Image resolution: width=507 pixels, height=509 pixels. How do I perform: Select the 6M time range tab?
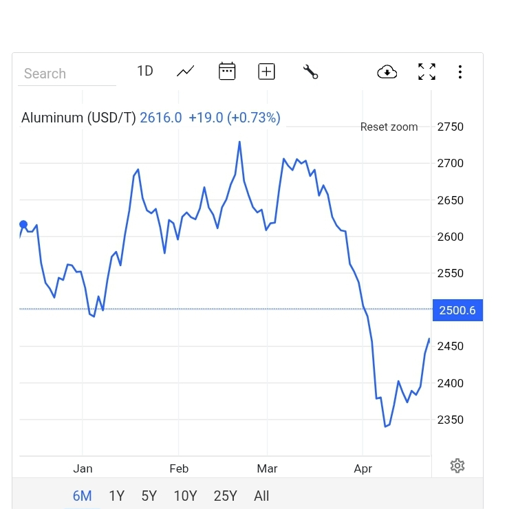pyautogui.click(x=82, y=496)
